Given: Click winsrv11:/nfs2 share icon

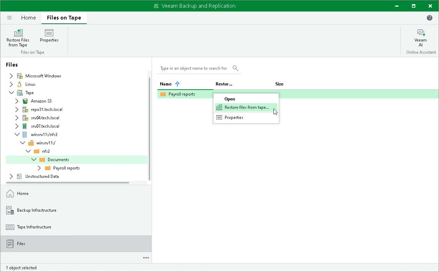Looking at the screenshot, I should point(25,134).
